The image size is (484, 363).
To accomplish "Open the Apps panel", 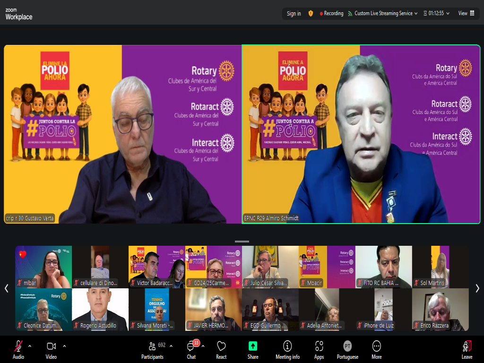I will click(319, 349).
